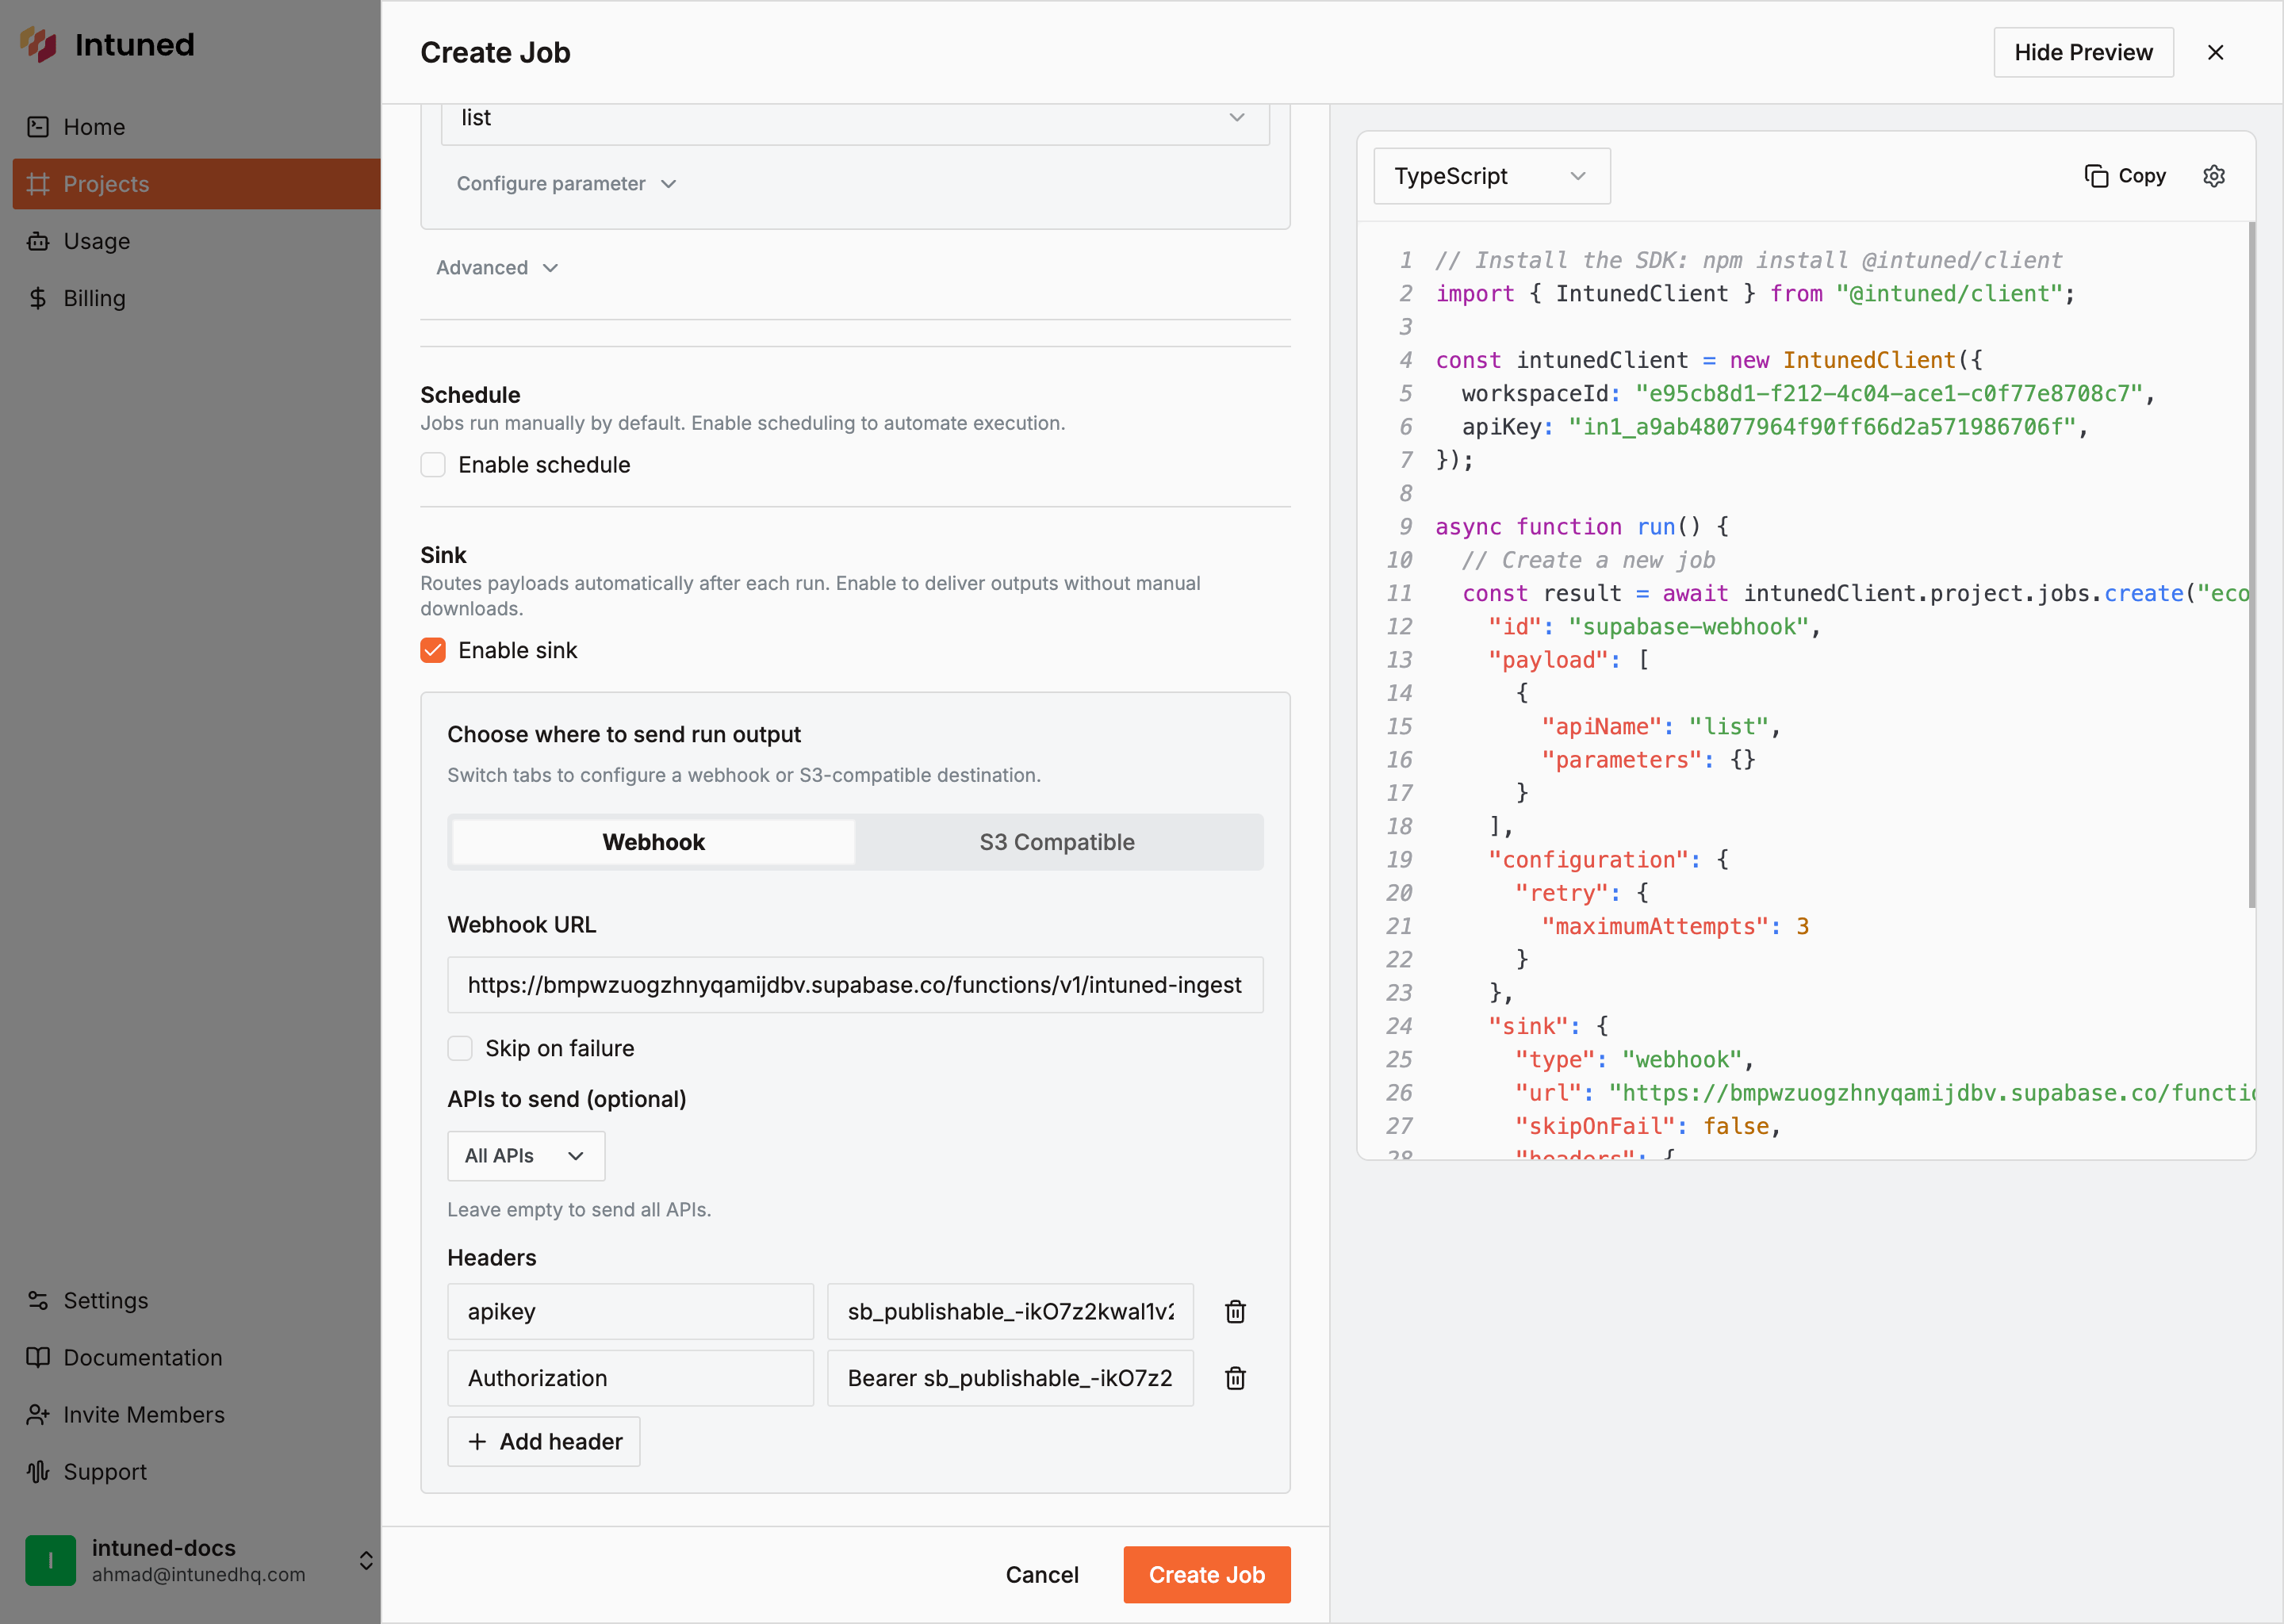The height and width of the screenshot is (1624, 2284).
Task: Click the code preview vertical scrollbar
Action: [2251, 565]
